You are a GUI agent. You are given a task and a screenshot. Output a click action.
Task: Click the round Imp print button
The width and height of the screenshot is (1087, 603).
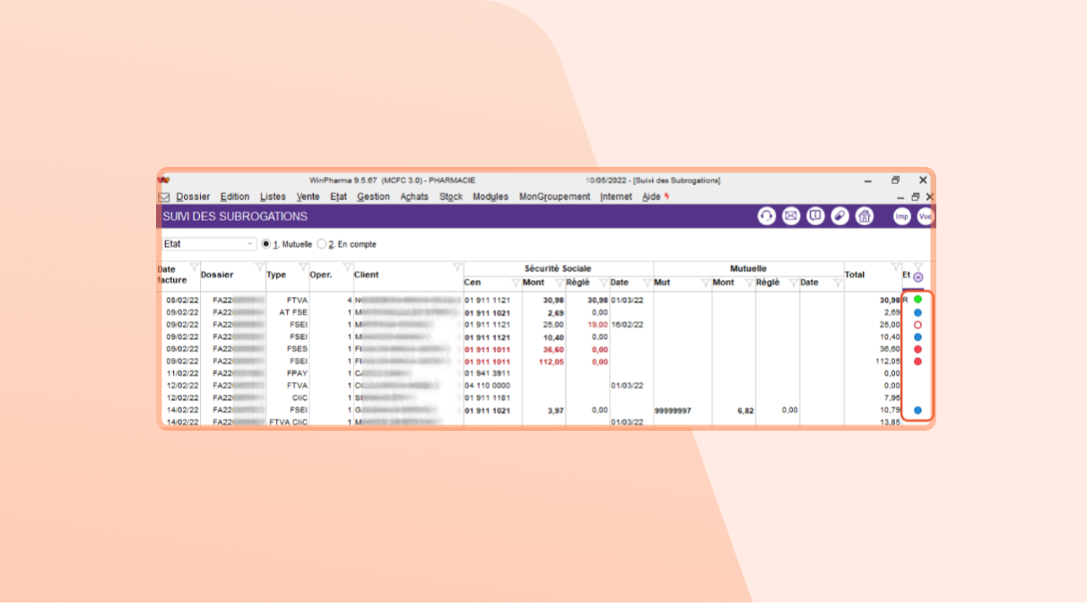pos(902,216)
